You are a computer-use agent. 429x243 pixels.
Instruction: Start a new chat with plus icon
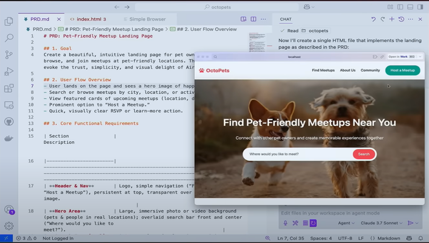tap(392, 19)
